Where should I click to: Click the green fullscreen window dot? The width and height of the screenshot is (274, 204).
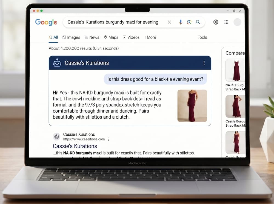[x=42, y=11]
